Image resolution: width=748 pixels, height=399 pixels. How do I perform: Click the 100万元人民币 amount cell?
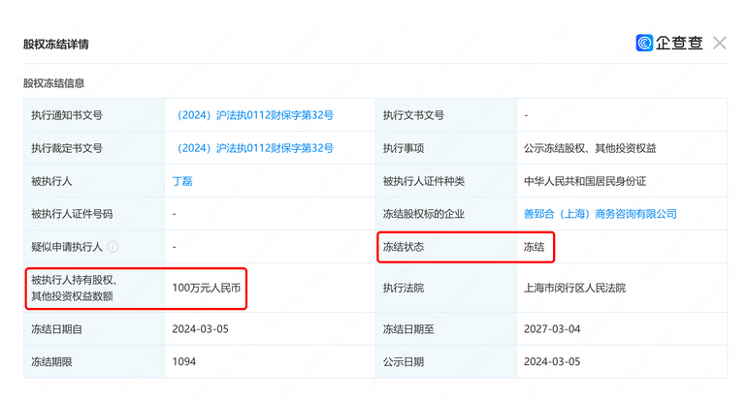coord(207,288)
